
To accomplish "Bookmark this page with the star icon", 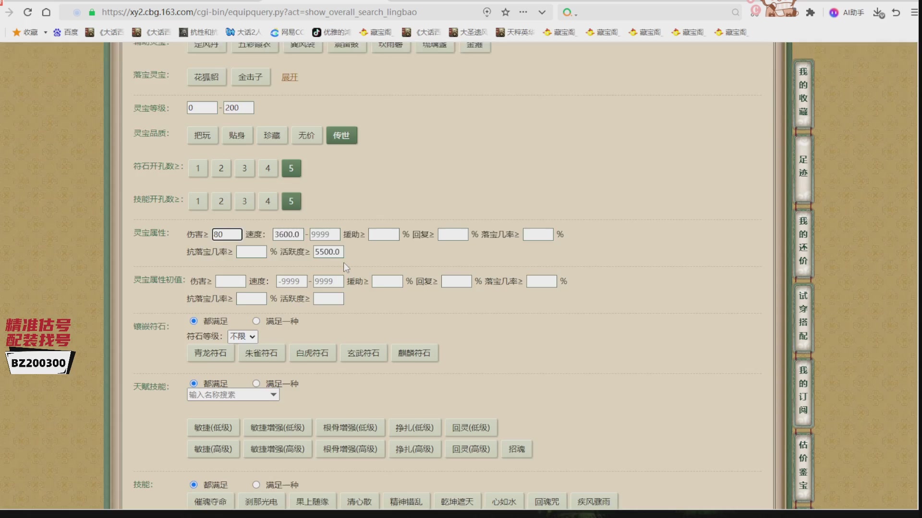I will [x=505, y=12].
